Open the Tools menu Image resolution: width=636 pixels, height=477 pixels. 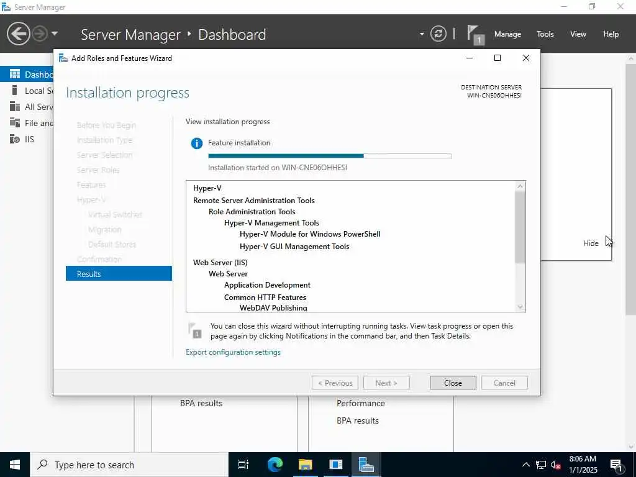(545, 34)
